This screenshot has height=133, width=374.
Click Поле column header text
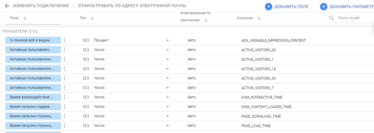14,18
